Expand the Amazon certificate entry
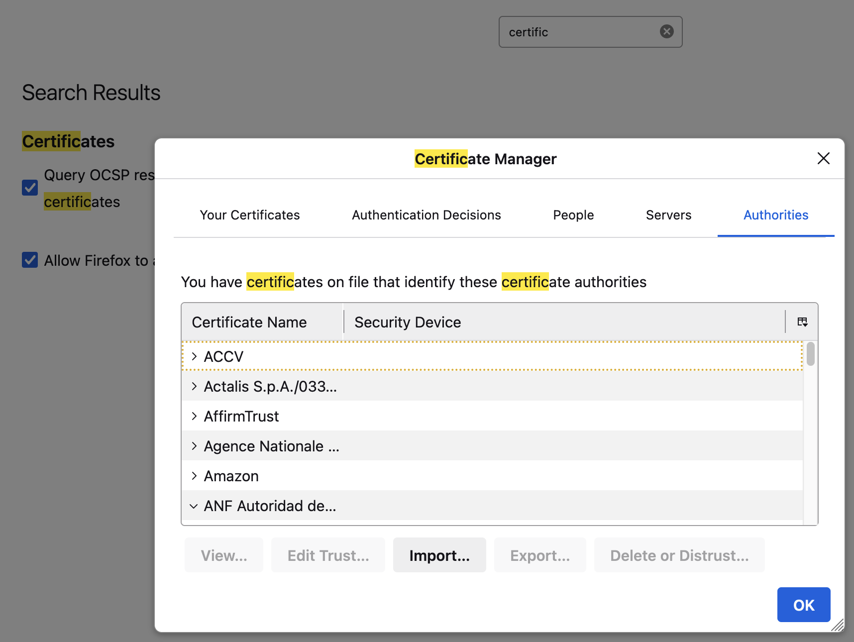Viewport: 854px width, 642px height. point(194,476)
